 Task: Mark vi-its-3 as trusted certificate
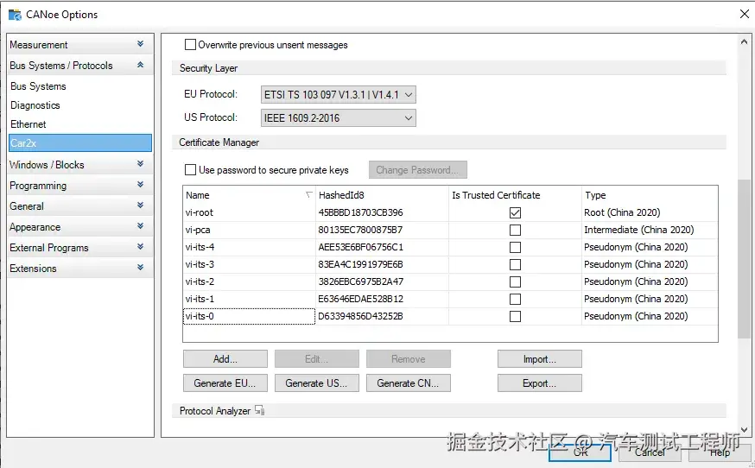click(x=515, y=265)
